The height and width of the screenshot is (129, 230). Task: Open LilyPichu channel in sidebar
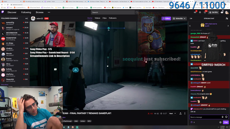(x=15, y=75)
